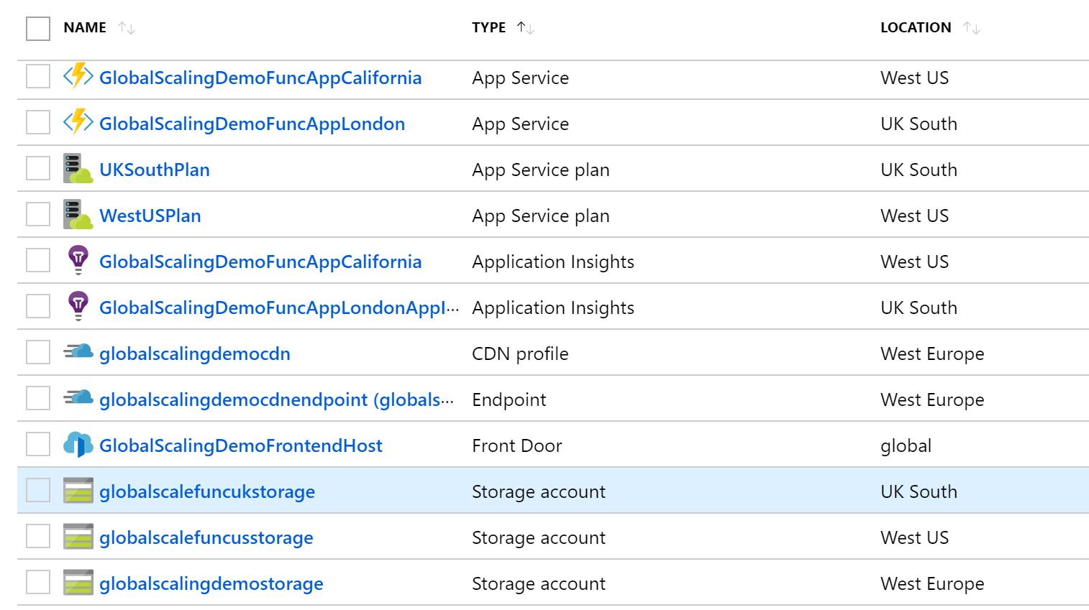Click 'West US' in the WestUSPlan row

tap(915, 216)
